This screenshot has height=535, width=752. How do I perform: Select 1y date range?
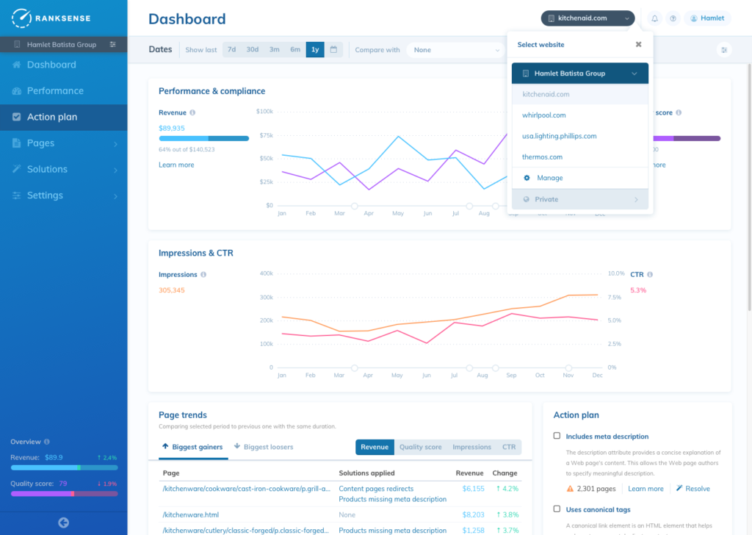point(315,49)
